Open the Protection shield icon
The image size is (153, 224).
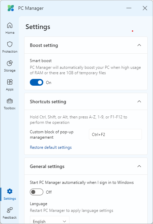10,44
